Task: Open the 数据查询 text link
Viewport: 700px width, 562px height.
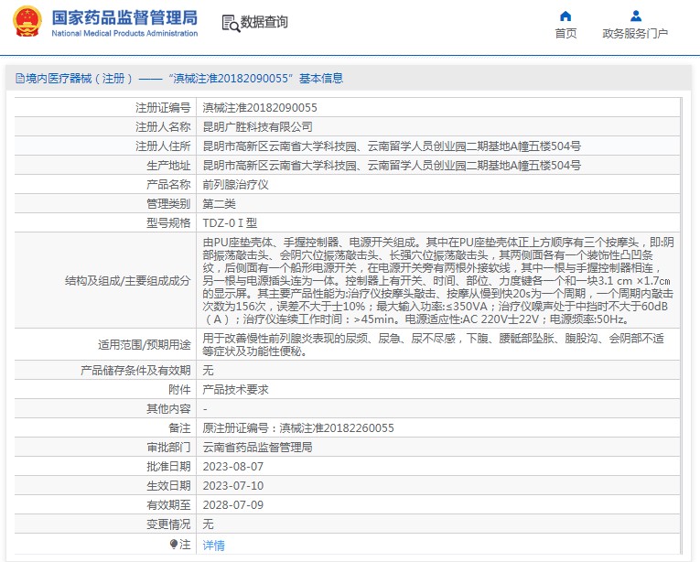Action: pos(264,22)
